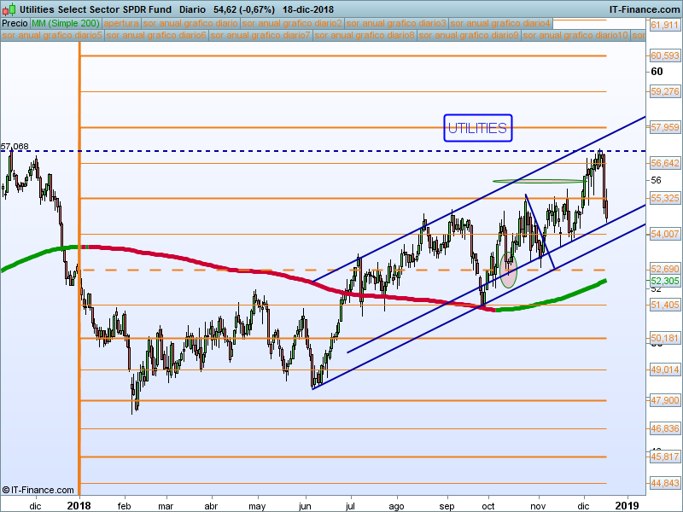This screenshot has height=512, width=683.
Task: Click the pink ellipse marker near October
Action: coord(509,271)
